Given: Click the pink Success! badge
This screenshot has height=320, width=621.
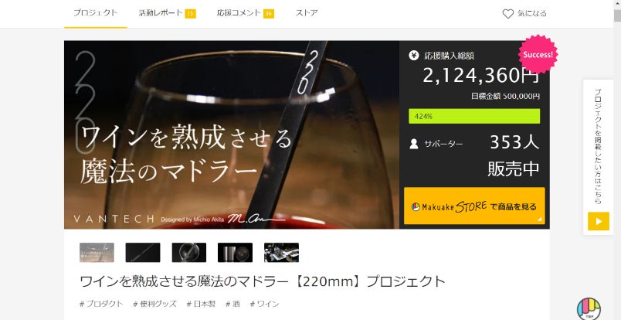Looking at the screenshot, I should tap(538, 54).
